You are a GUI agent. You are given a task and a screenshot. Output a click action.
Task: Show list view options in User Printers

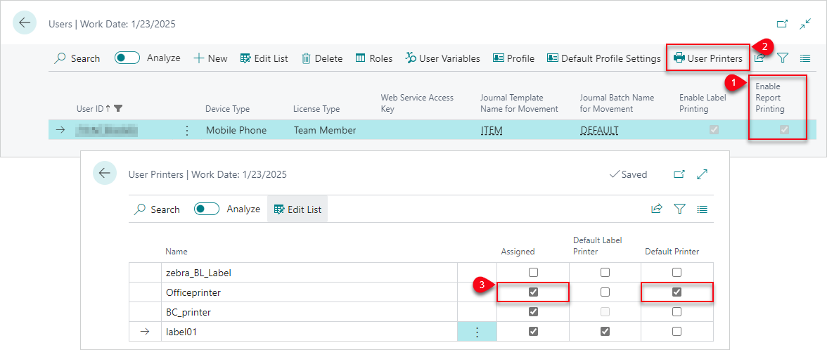(x=702, y=209)
